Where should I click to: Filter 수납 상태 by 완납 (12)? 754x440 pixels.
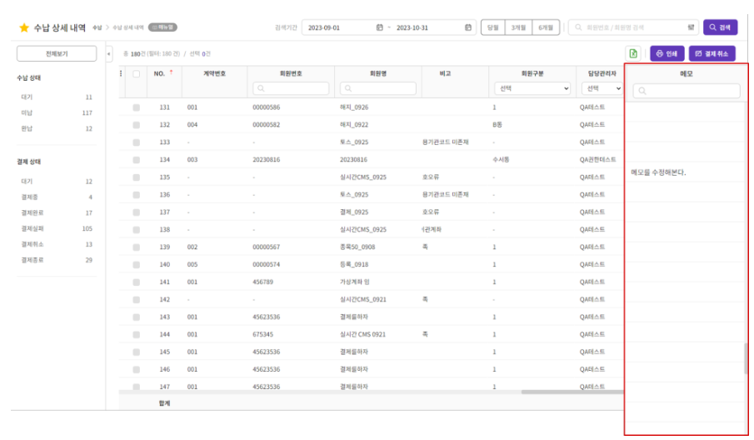[x=57, y=129]
